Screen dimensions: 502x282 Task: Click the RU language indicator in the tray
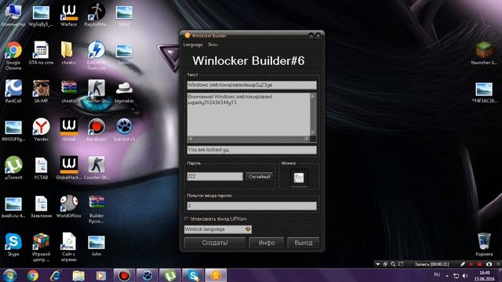click(x=437, y=275)
